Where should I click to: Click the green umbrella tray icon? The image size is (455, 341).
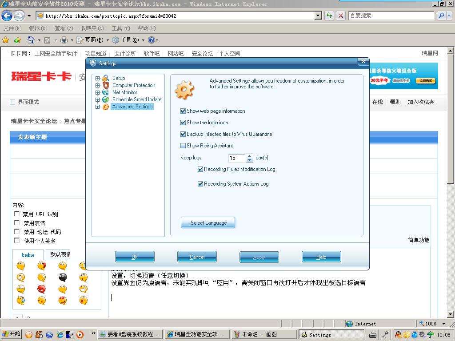tap(430, 335)
